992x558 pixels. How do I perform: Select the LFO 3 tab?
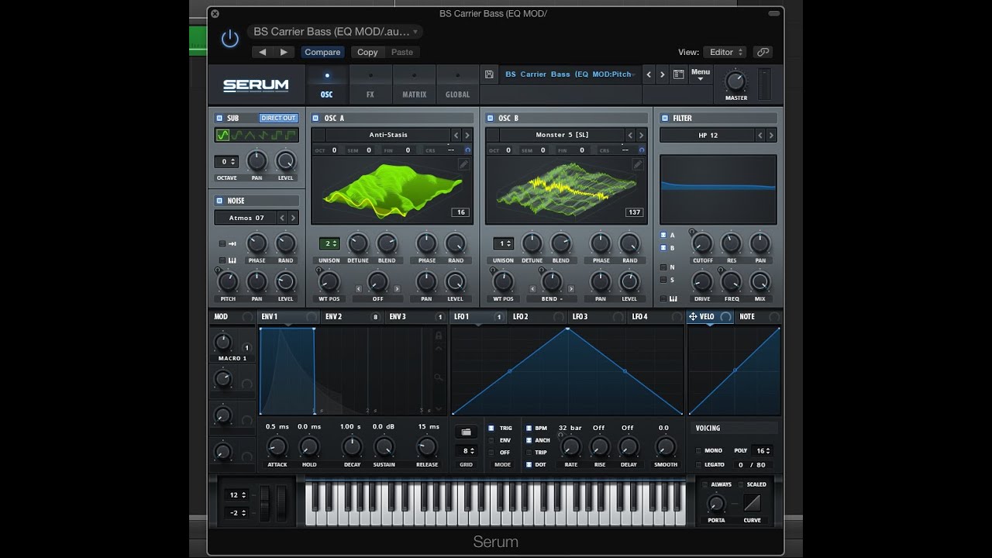[x=598, y=316]
